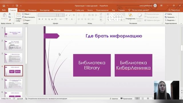183x103 pixels.
Task: Undo the last action in the quick access toolbar
Action: 8,6
